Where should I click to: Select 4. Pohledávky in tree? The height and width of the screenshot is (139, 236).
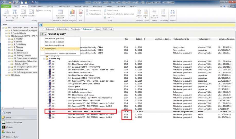click(20, 44)
